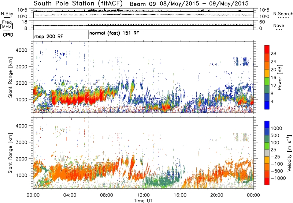Viewport: 293px width, 203px height.
Task: Pick the light green 12-16 dB Power segment
Action: [267, 81]
